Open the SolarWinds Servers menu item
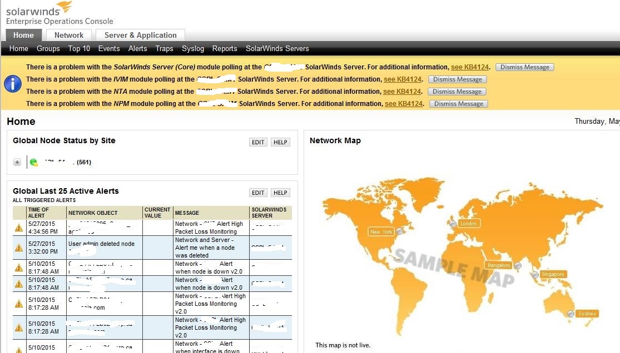The height and width of the screenshot is (353, 620). coord(277,49)
